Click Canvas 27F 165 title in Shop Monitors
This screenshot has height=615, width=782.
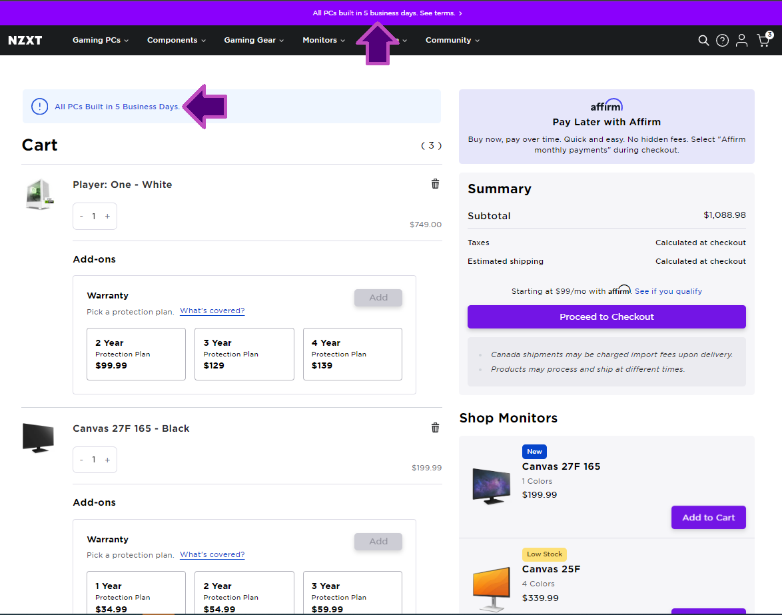[x=561, y=466]
